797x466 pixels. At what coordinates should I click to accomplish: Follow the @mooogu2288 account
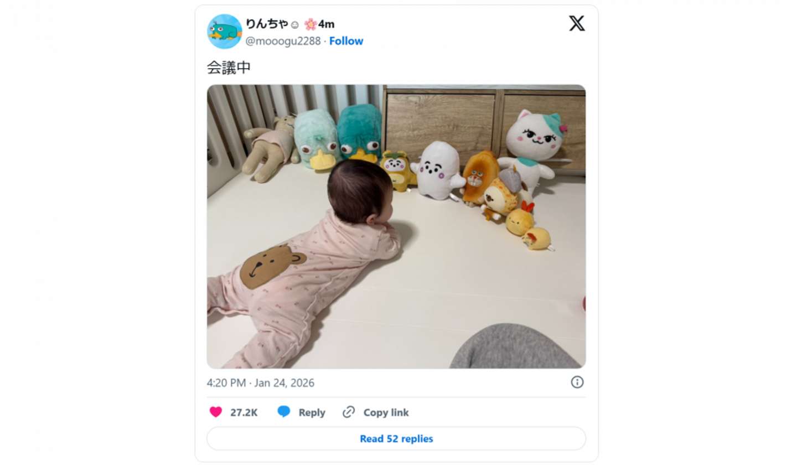point(346,41)
